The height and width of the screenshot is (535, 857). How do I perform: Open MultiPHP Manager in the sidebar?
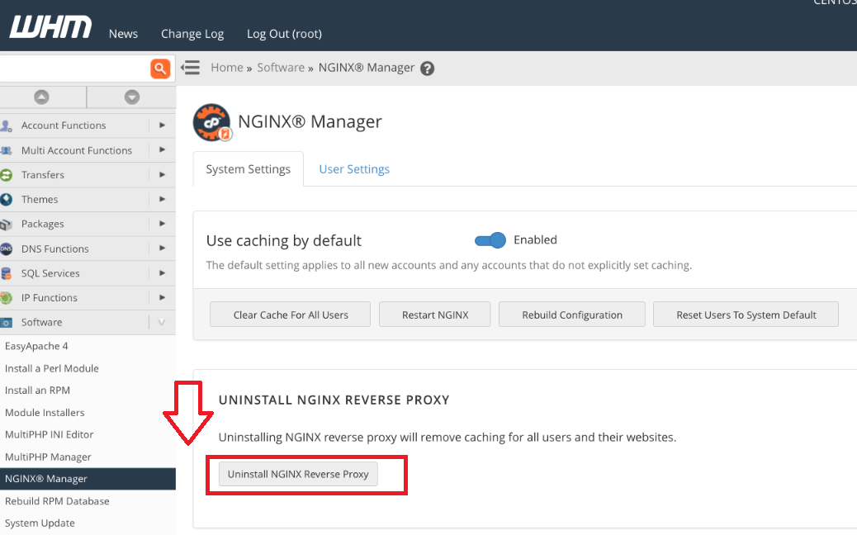click(x=48, y=457)
